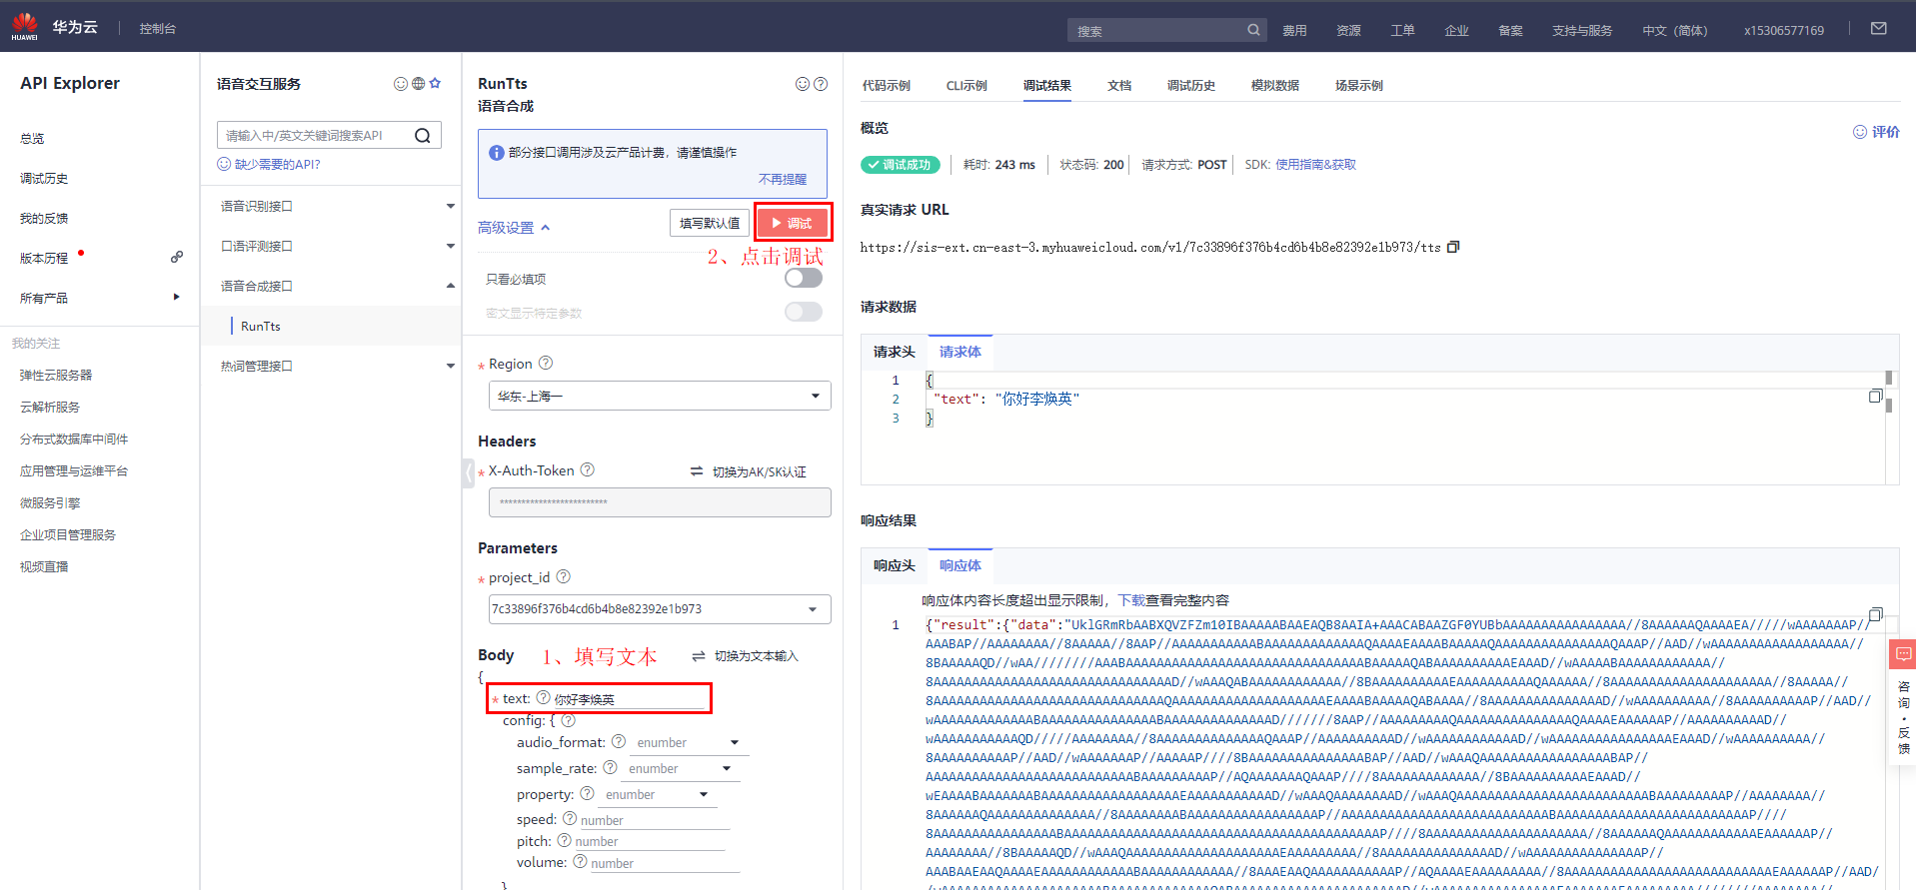This screenshot has width=1916, height=890.
Task: Switch to 场景示例 tab
Action: click(x=1359, y=86)
